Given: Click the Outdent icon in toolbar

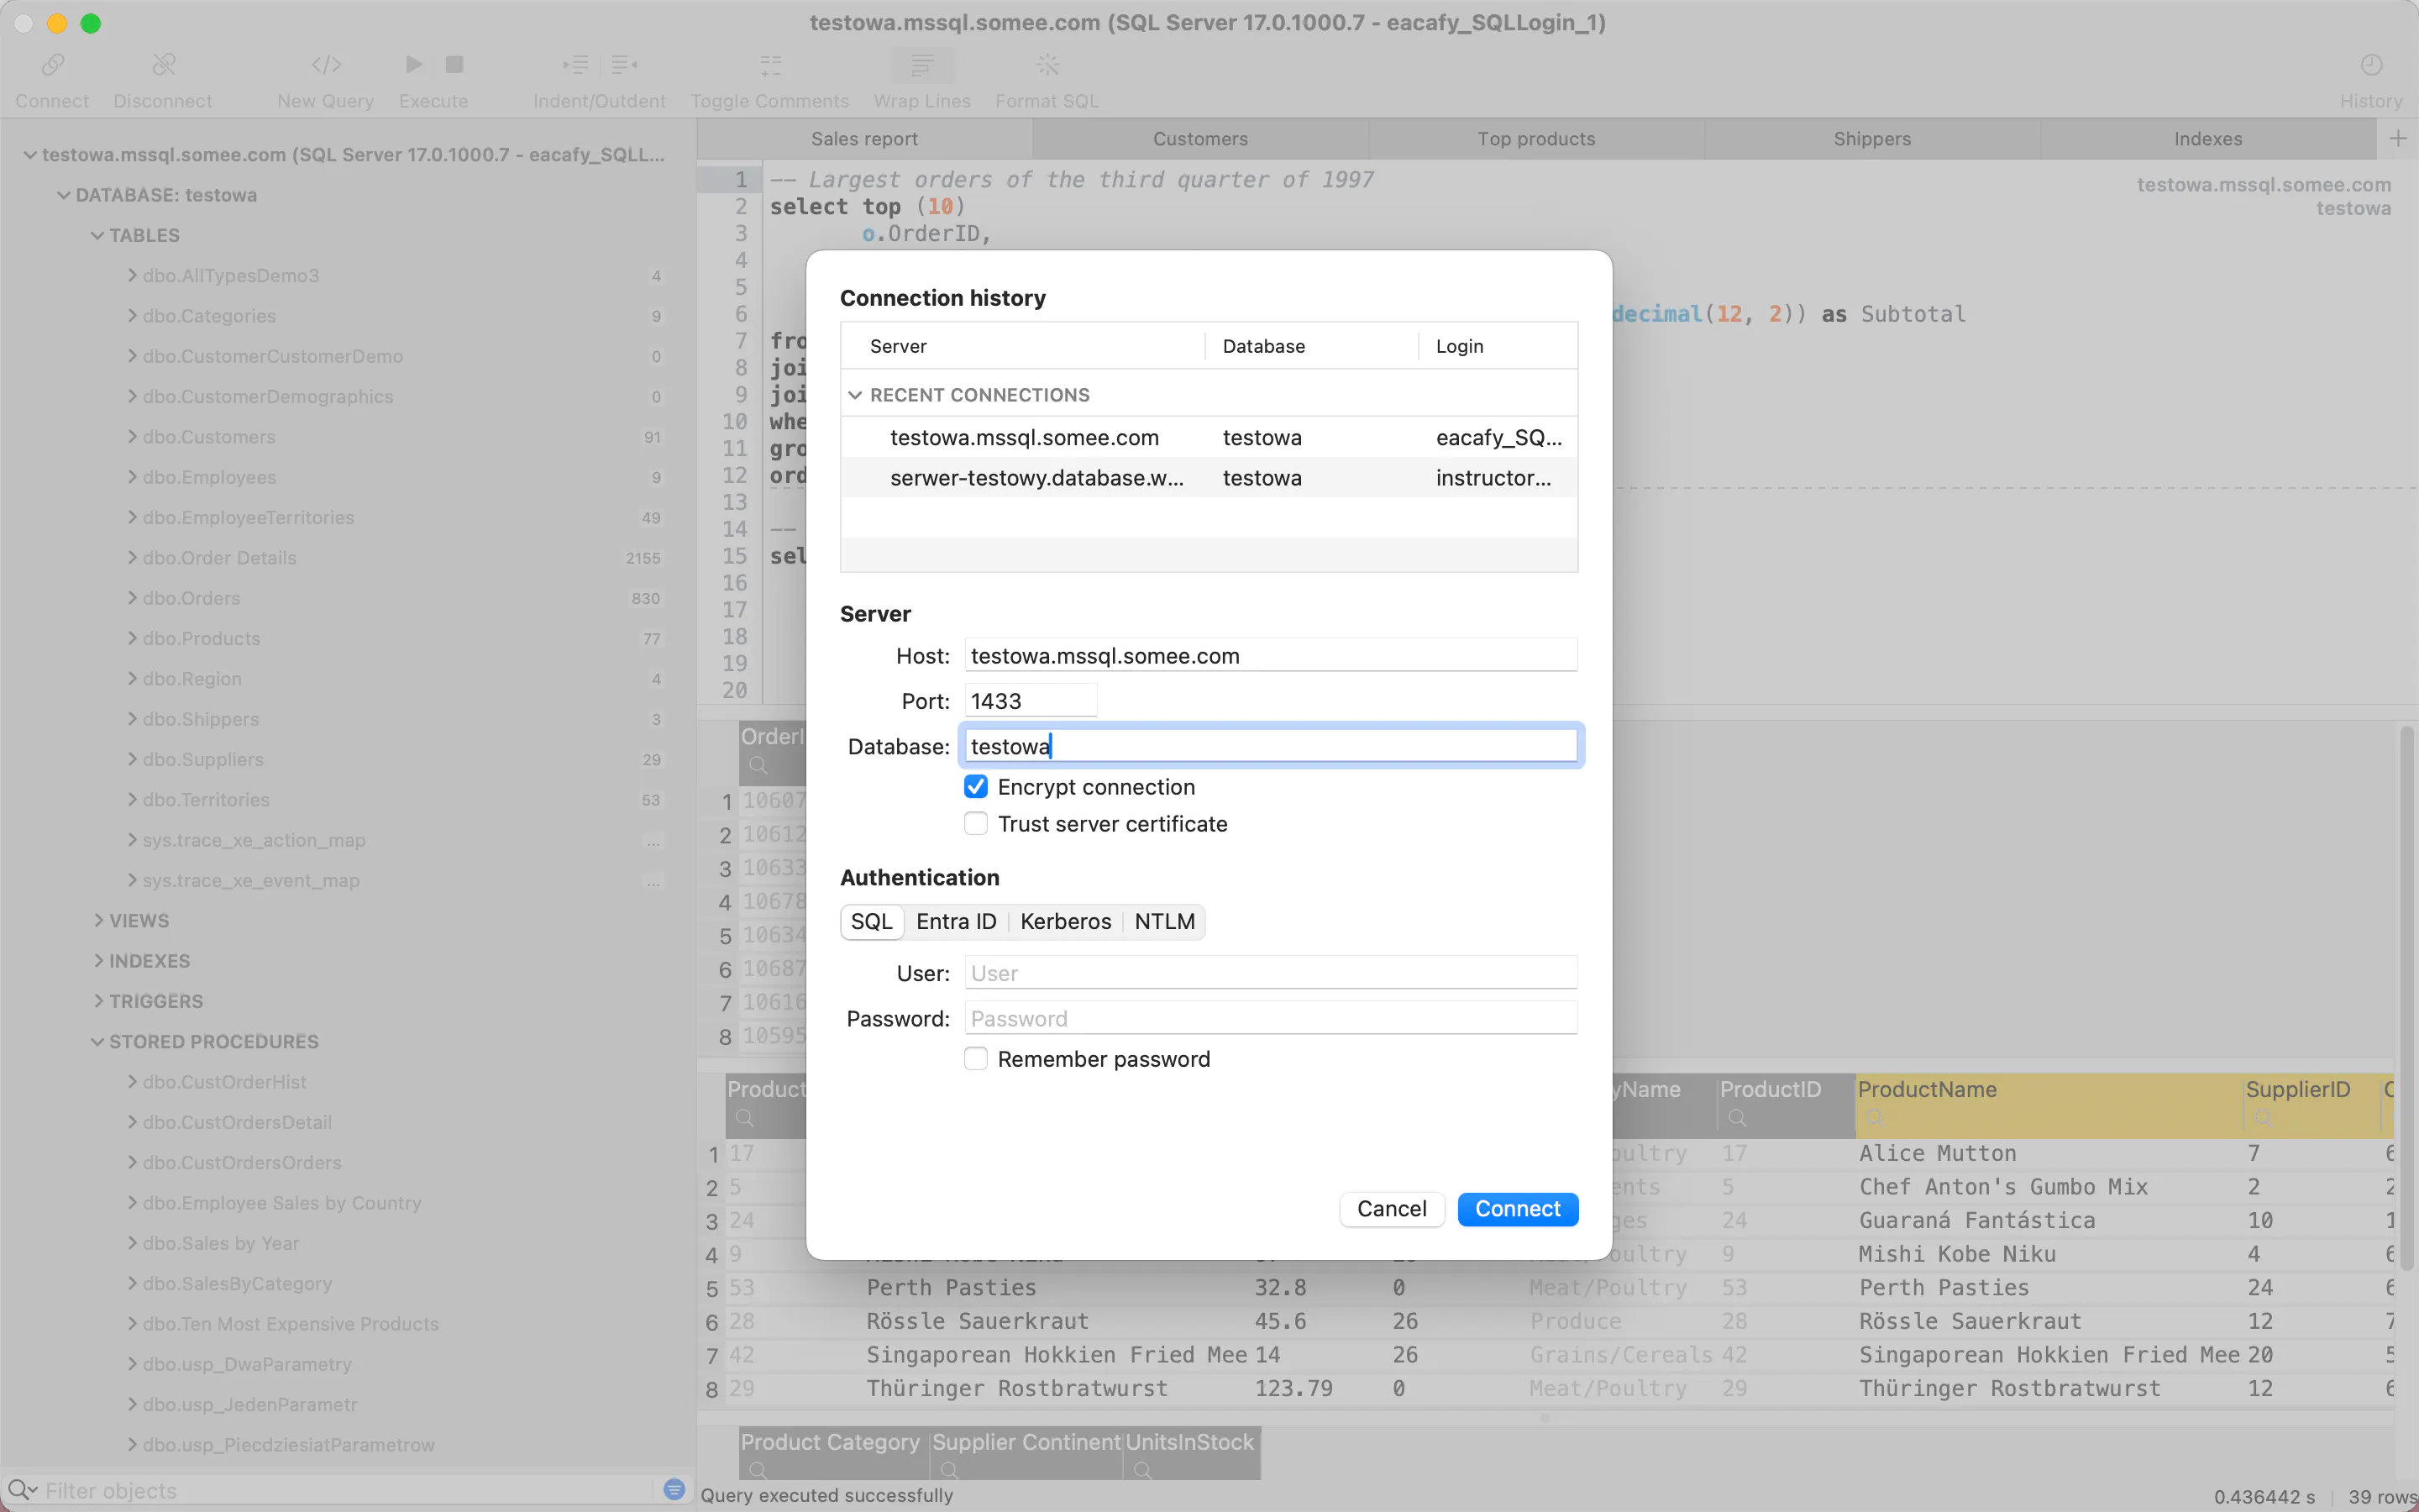Looking at the screenshot, I should click(x=625, y=65).
